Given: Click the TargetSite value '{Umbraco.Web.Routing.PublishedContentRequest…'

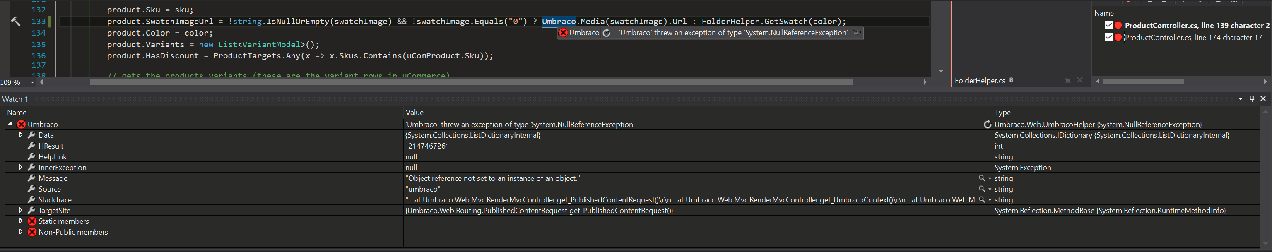Looking at the screenshot, I should (x=539, y=211).
